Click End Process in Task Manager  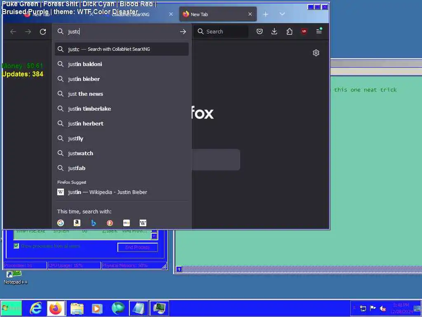[x=138, y=247]
